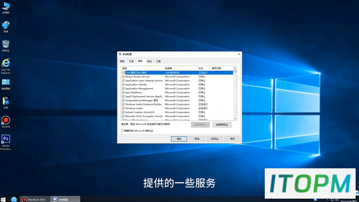Open the Recycle Bin desktop icon
This screenshot has height=202, width=359.
(6, 45)
